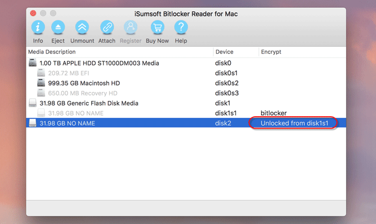Click the Buy Now cart icon

[x=157, y=27]
